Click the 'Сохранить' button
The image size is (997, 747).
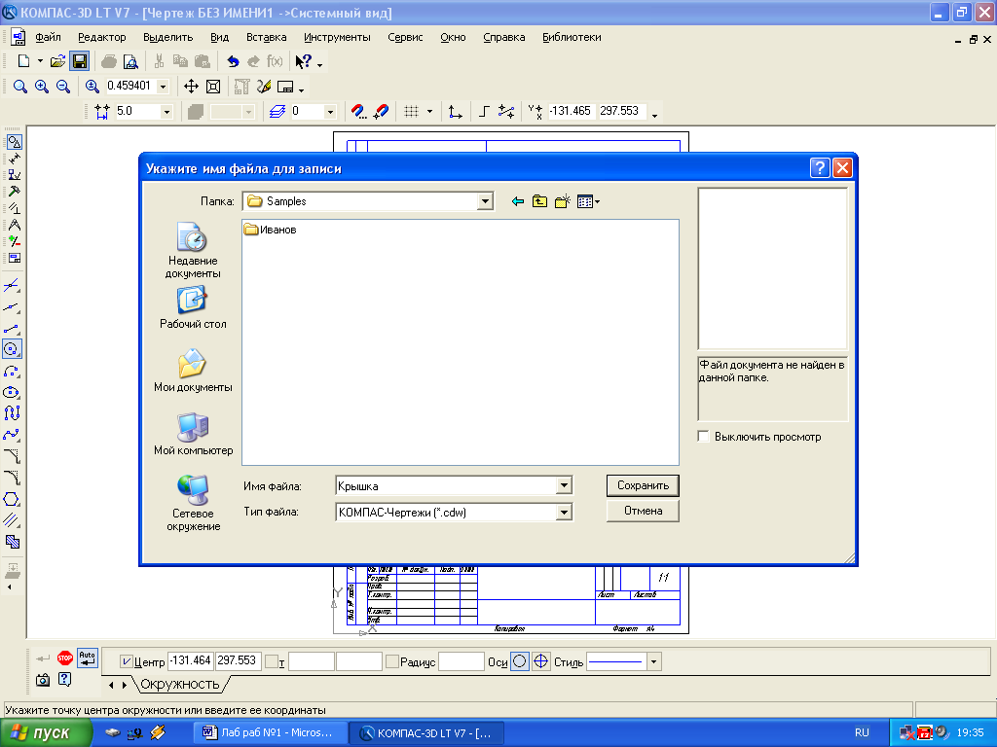point(643,485)
